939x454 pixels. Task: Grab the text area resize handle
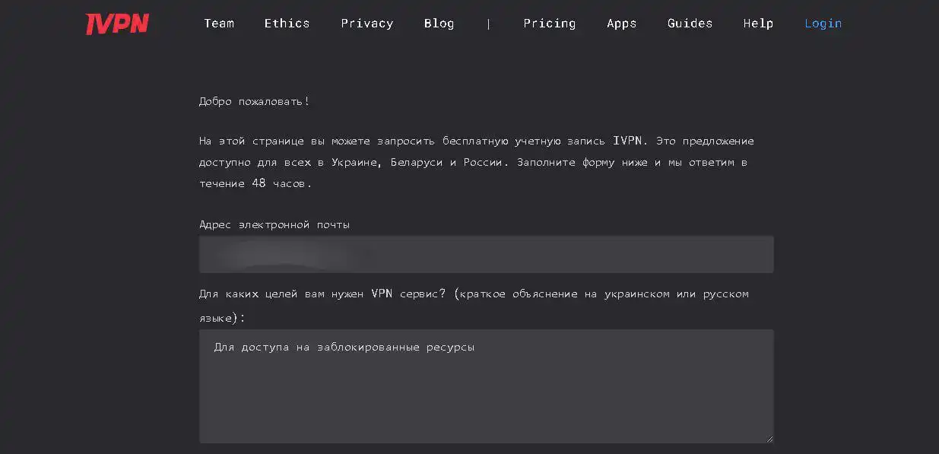769,438
